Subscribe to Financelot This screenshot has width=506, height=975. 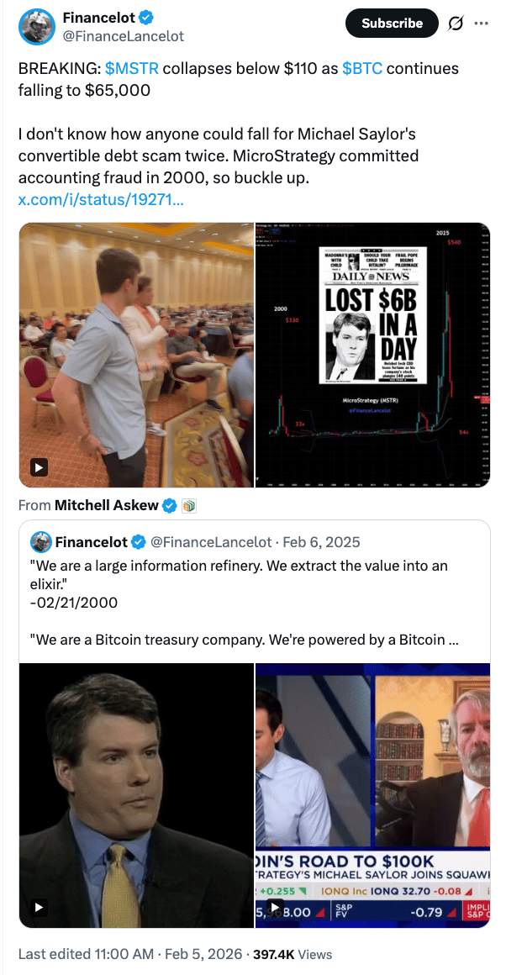click(x=392, y=24)
